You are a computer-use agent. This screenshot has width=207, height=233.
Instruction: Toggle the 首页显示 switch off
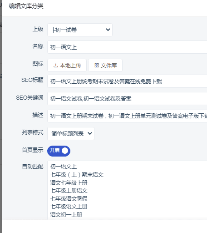[59, 151]
